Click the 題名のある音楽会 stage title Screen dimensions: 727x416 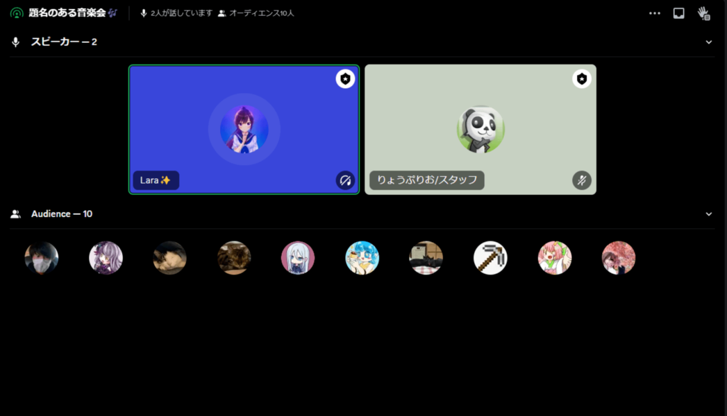click(x=67, y=13)
